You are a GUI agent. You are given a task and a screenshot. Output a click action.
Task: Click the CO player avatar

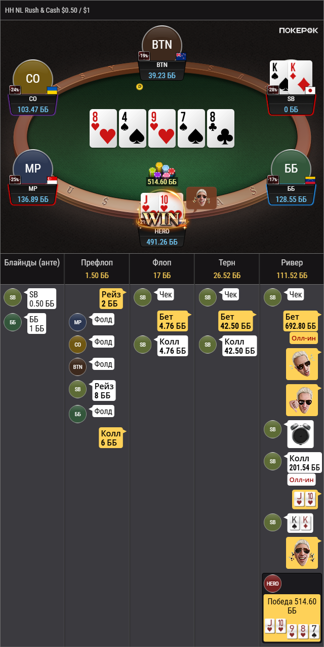(x=33, y=79)
